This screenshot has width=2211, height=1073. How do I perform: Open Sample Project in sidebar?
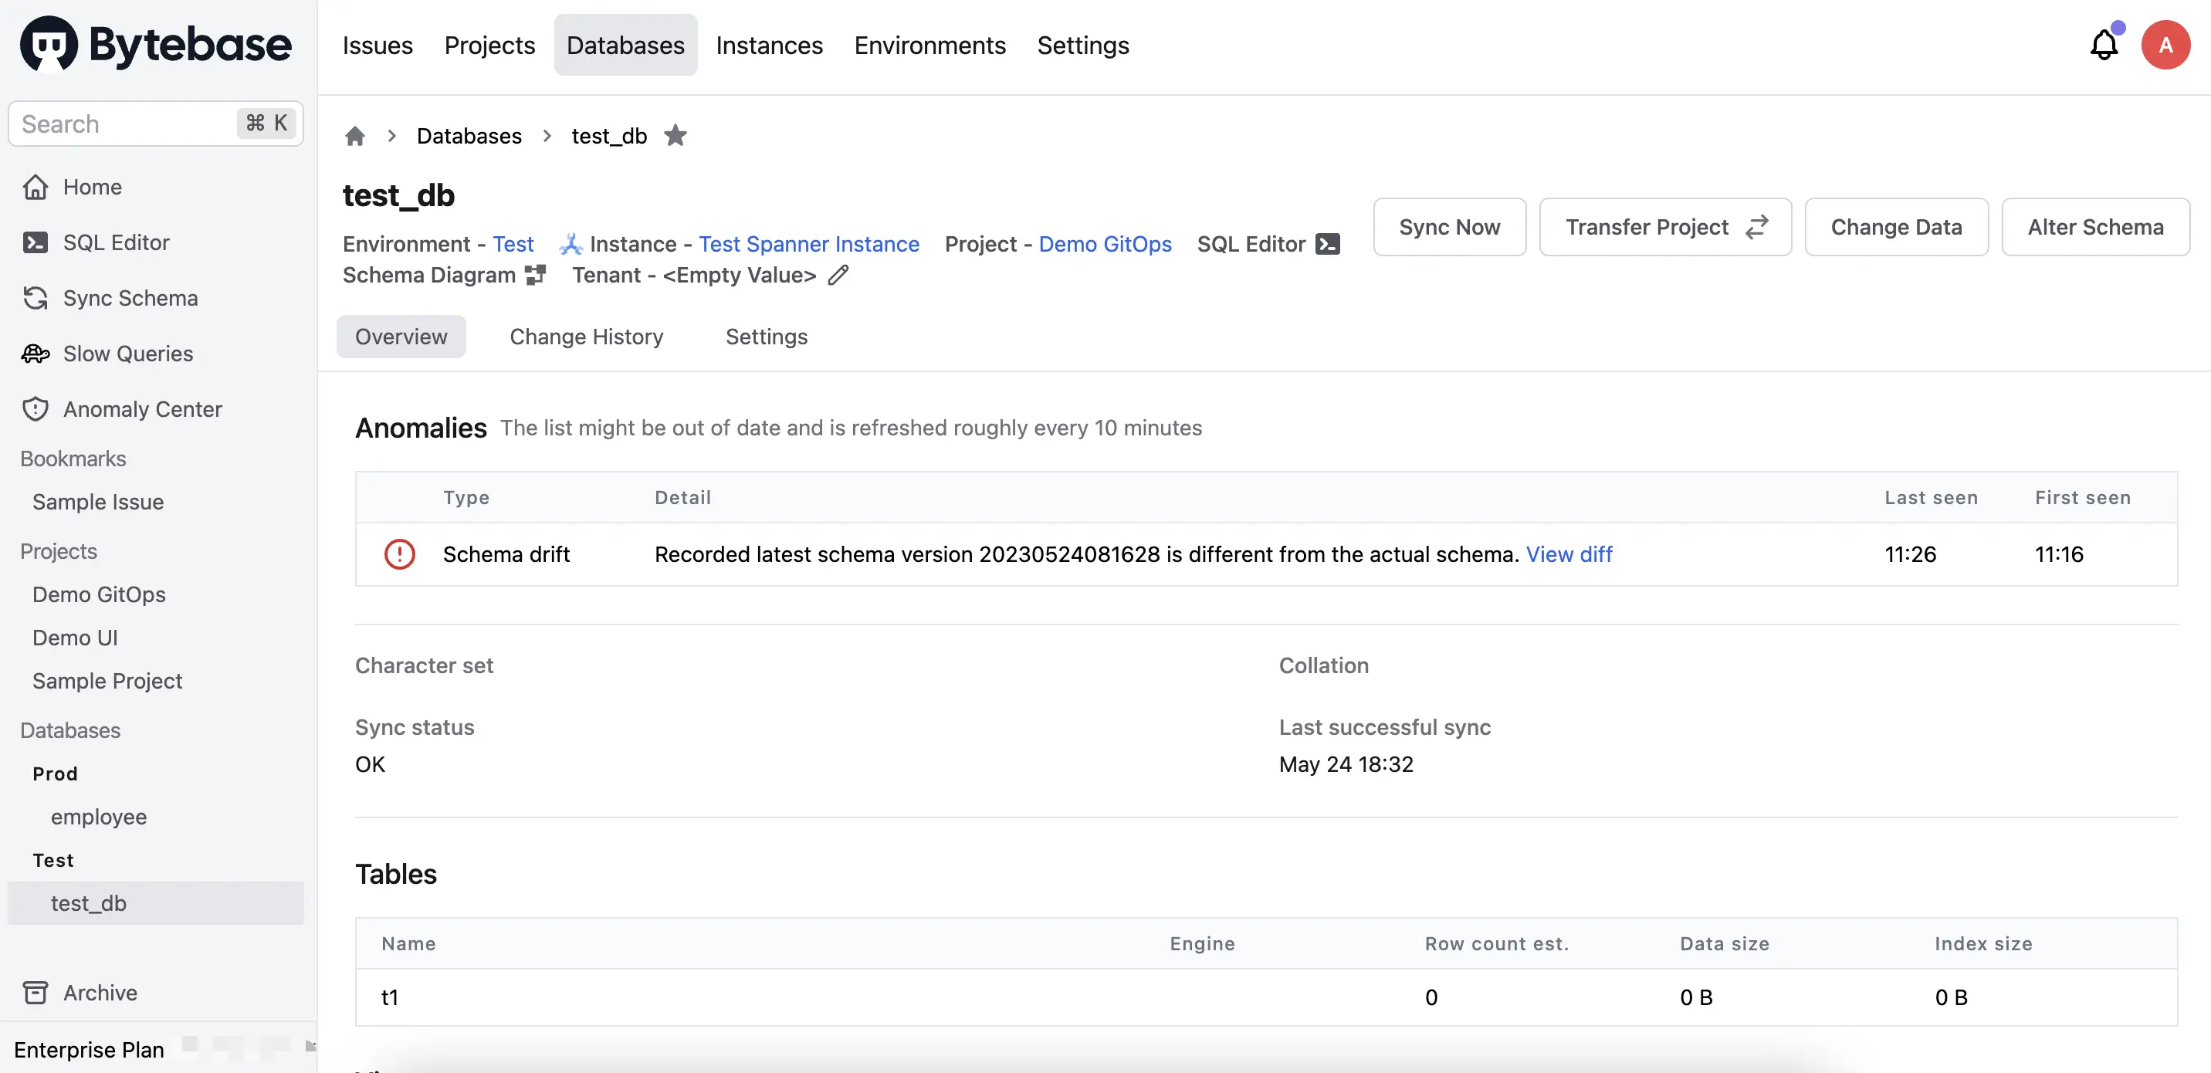(107, 681)
